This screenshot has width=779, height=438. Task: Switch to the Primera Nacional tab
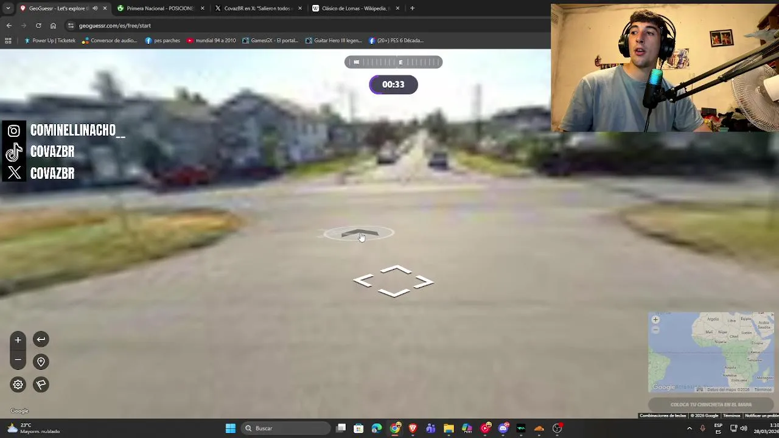click(159, 9)
